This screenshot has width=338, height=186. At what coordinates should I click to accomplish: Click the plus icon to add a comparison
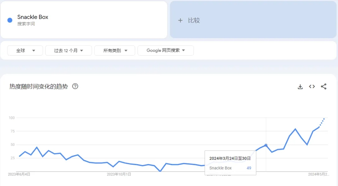coord(180,20)
